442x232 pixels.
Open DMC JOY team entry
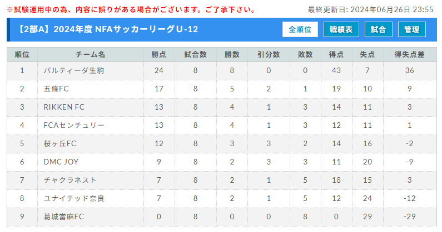(61, 162)
